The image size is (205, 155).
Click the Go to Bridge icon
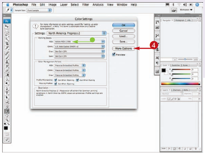coord(174,10)
